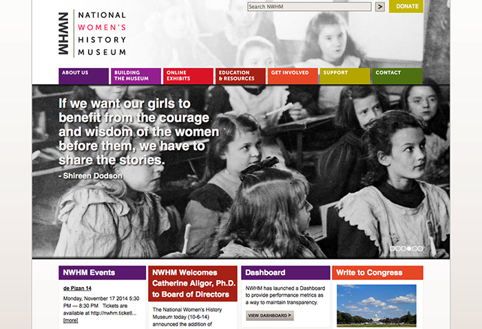Screen dimensions: 482x329
Task: Select the Get Involved tab
Action: 292,76
